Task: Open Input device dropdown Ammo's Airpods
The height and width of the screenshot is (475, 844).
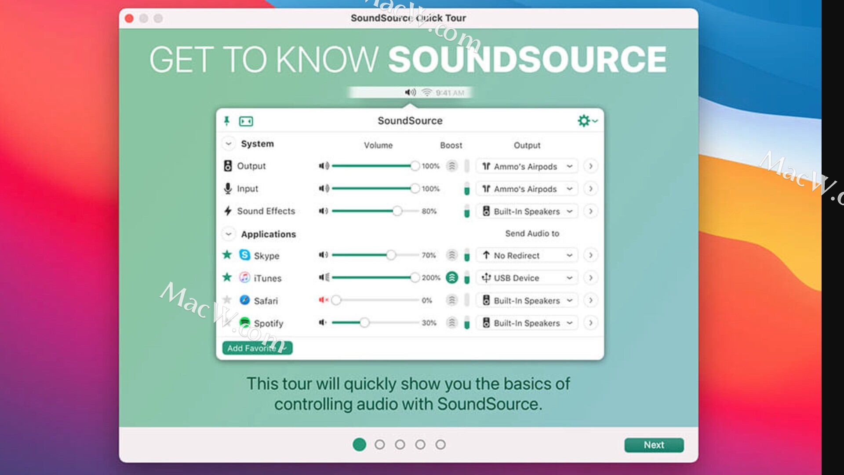Action: coord(527,189)
